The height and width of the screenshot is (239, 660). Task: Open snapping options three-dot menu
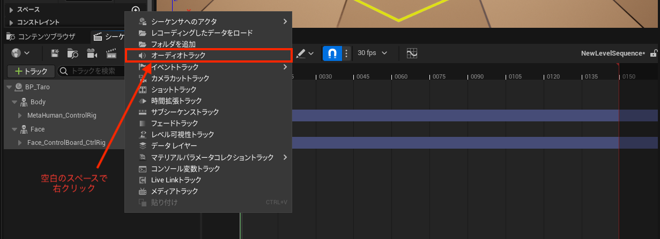(x=346, y=53)
